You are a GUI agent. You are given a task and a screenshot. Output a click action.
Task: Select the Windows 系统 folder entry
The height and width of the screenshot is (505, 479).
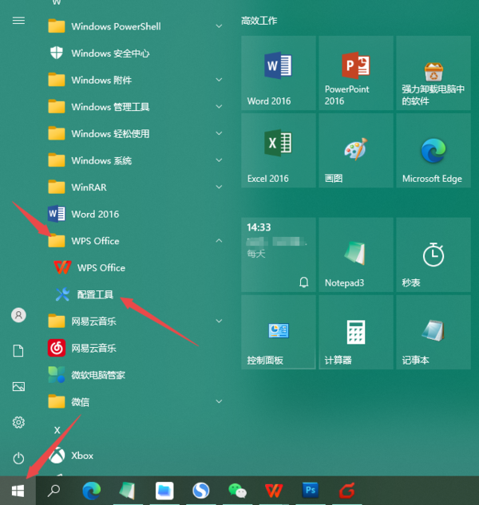point(136,160)
